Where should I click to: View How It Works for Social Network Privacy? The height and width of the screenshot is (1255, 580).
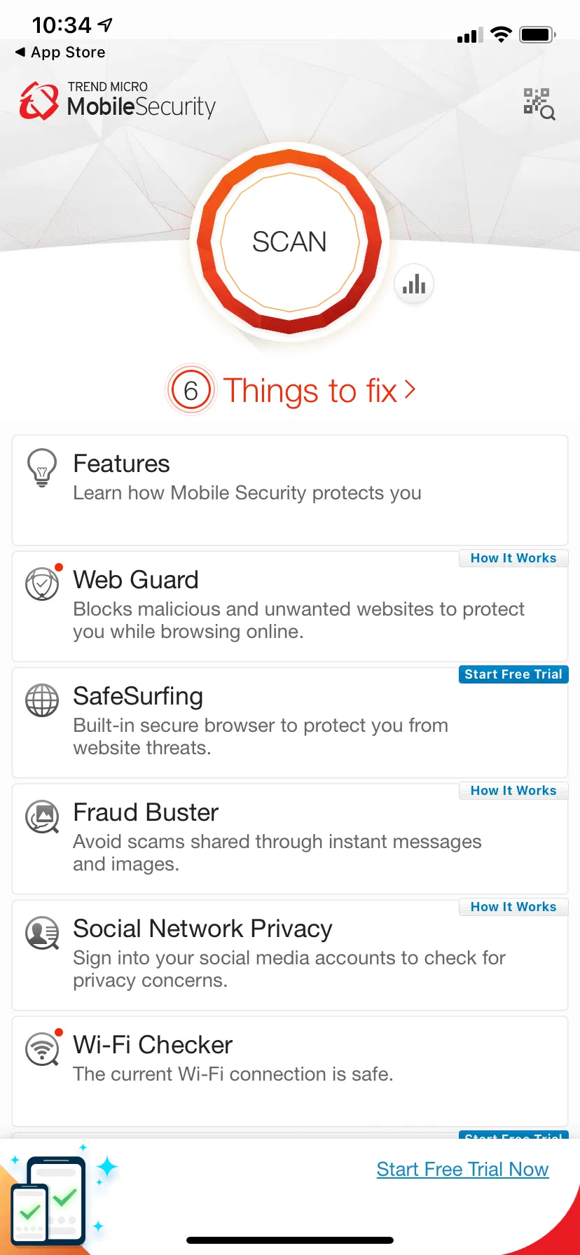513,907
